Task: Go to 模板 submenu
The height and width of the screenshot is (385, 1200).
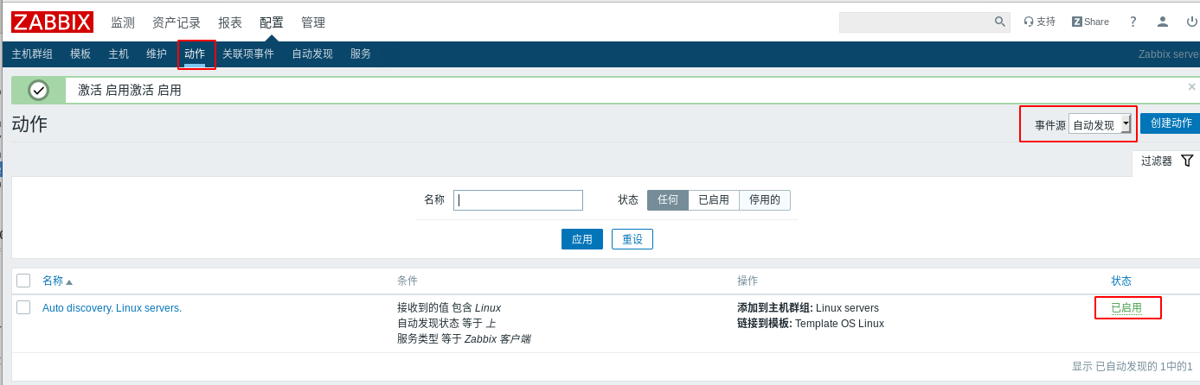Action: pos(80,54)
